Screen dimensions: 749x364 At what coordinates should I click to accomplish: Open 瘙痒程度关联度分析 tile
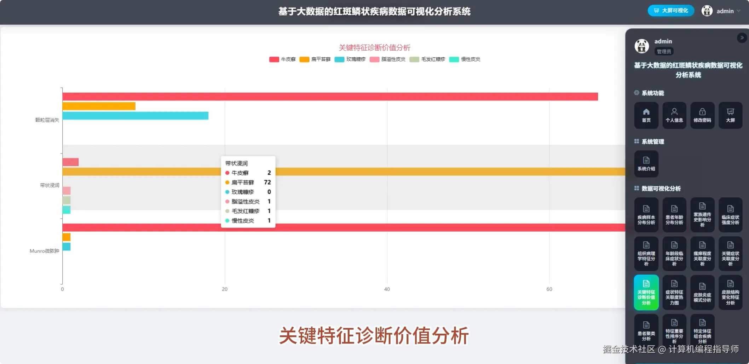[x=702, y=254]
